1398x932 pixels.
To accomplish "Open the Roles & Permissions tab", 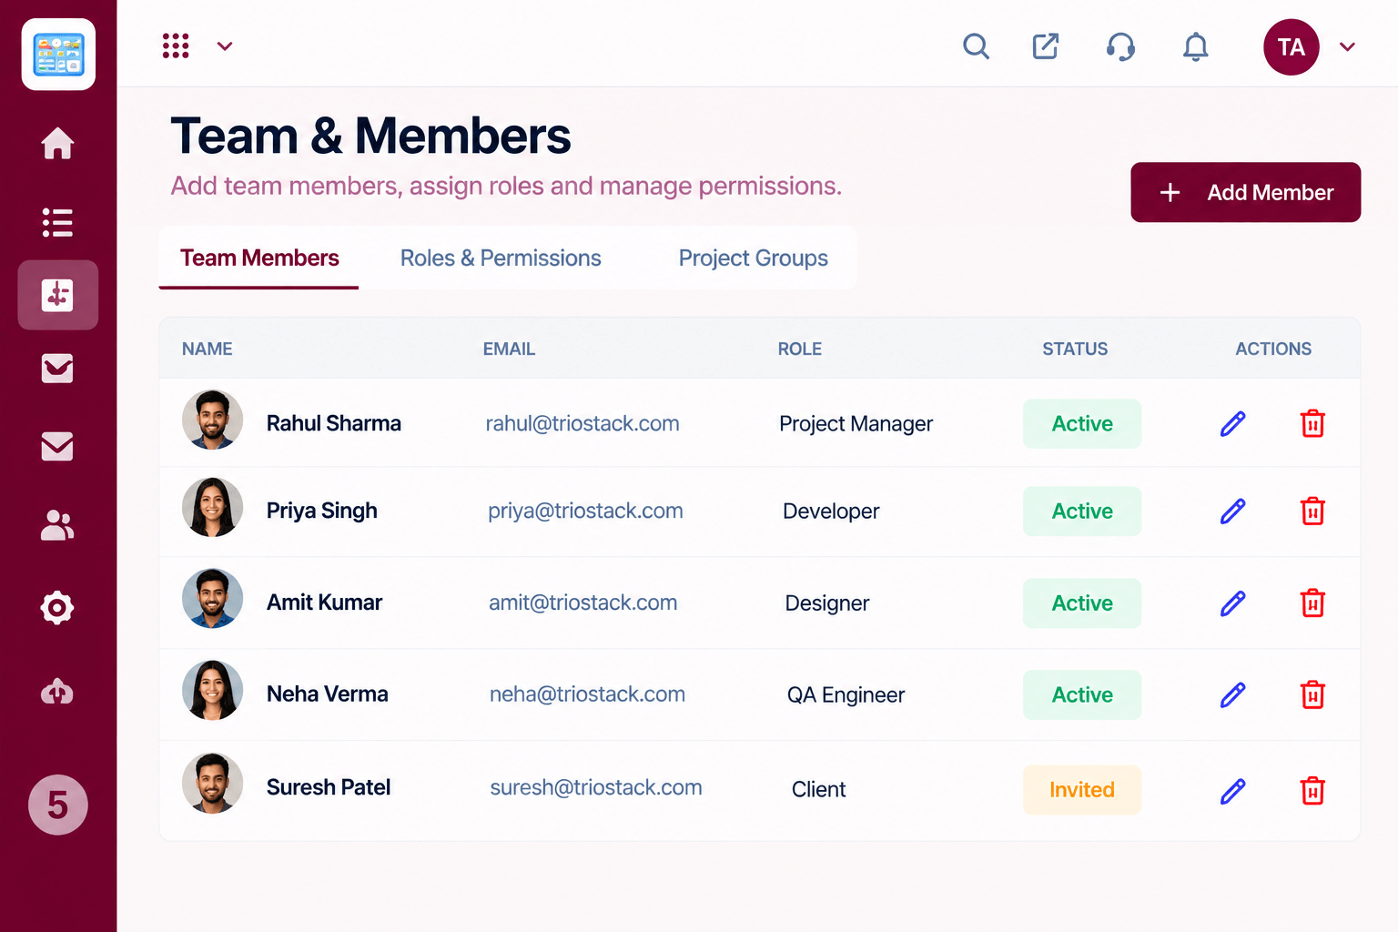I will pyautogui.click(x=501, y=258).
